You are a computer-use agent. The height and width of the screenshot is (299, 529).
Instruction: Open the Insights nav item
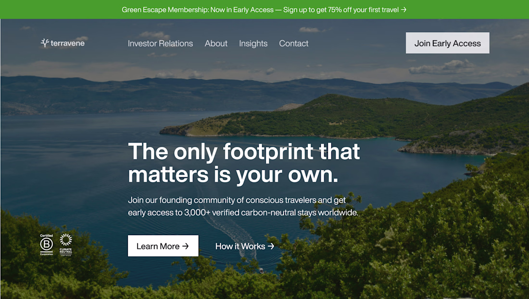tap(253, 44)
